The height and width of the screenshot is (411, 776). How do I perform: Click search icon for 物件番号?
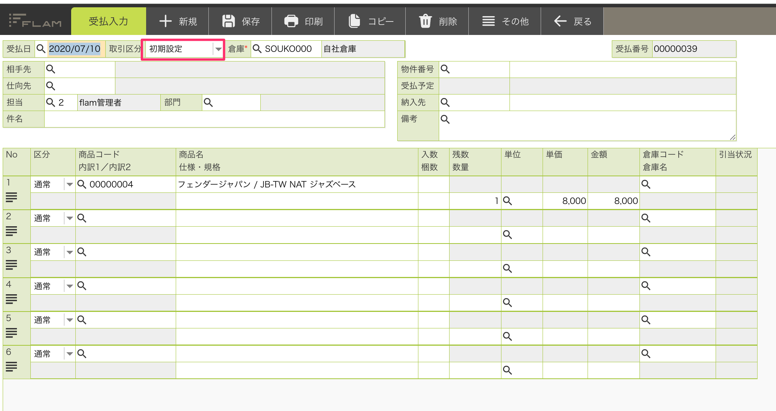click(x=445, y=69)
